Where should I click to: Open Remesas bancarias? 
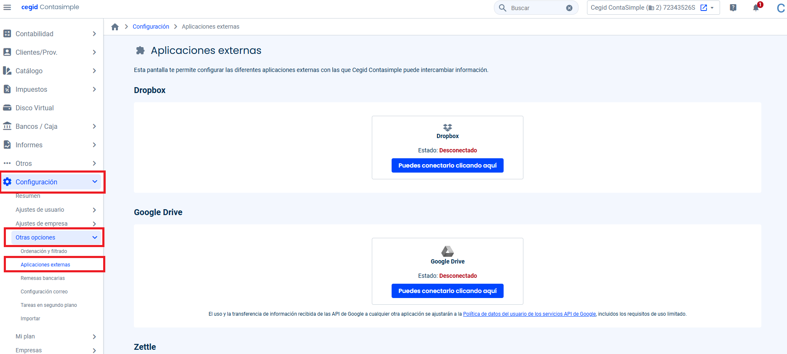(43, 278)
